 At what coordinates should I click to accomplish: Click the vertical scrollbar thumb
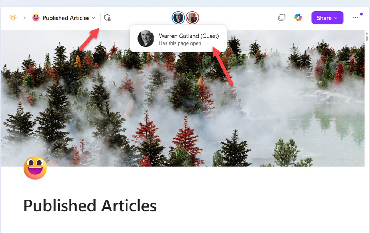pos(367,38)
